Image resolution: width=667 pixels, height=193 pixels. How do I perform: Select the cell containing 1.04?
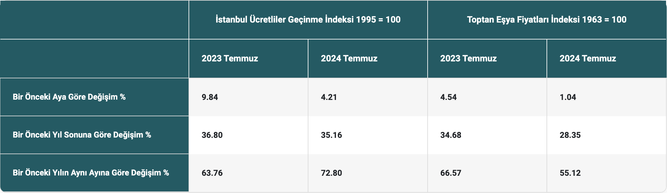(568, 97)
